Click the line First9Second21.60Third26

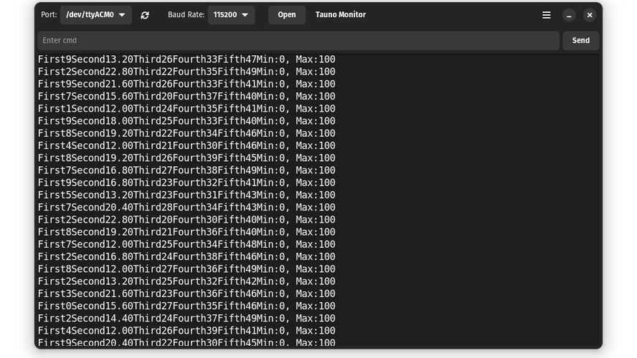pos(187,84)
